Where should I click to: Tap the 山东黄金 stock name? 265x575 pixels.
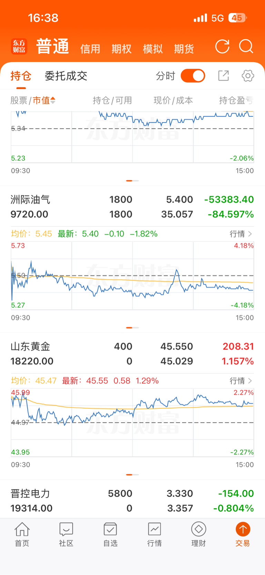pos(30,346)
